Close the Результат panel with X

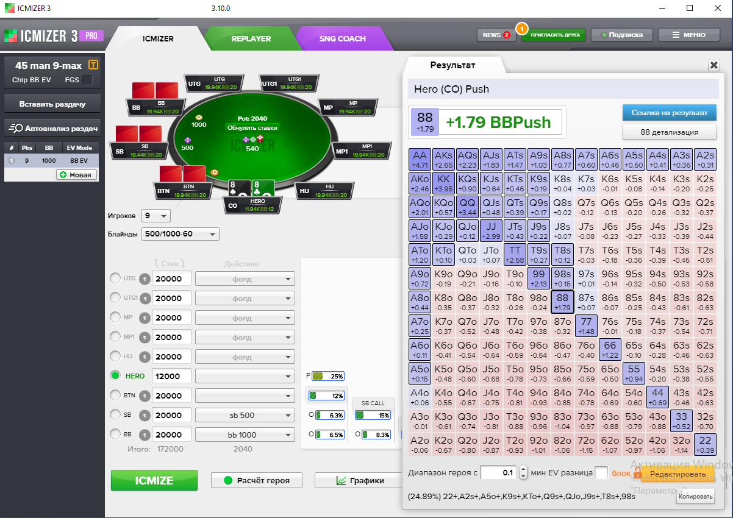coord(713,65)
